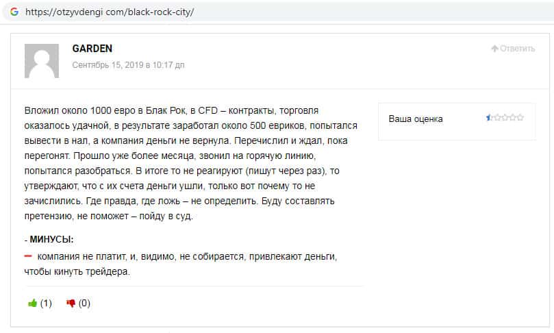Click GARDEN's gray avatar picture
Image resolution: width=554 pixels, height=333 pixels.
coord(42,61)
